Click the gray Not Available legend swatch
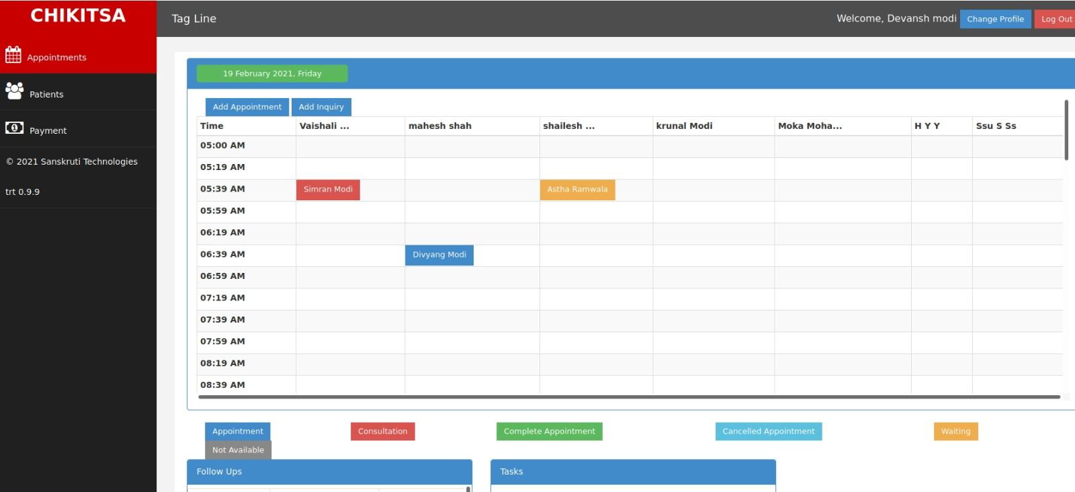This screenshot has height=492, width=1075. [x=238, y=450]
